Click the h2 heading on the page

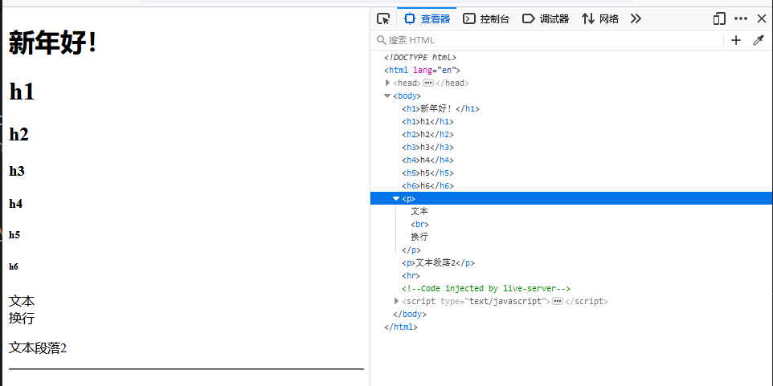click(x=18, y=134)
